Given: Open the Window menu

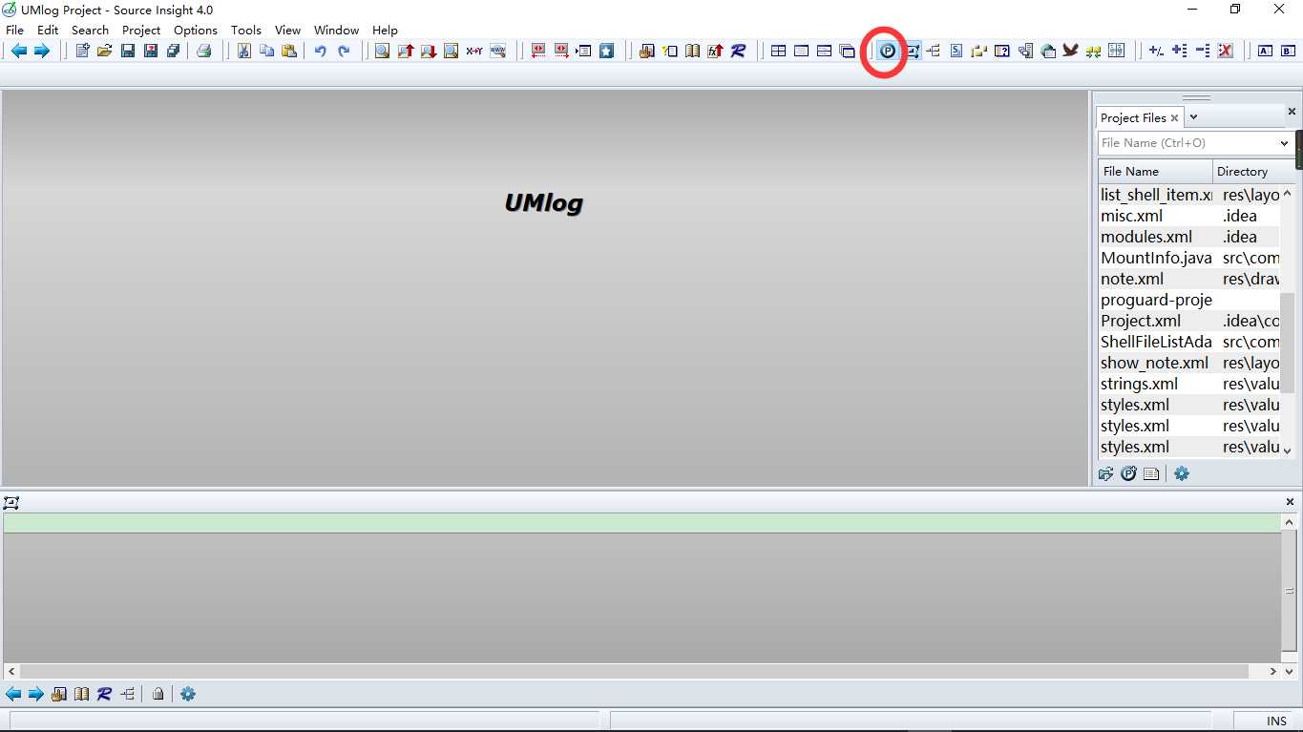Looking at the screenshot, I should (336, 30).
